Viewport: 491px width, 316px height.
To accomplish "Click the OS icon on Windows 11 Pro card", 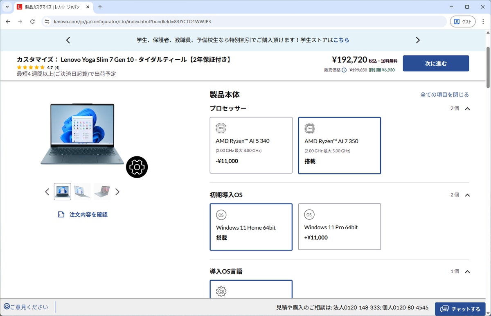I will tap(309, 214).
